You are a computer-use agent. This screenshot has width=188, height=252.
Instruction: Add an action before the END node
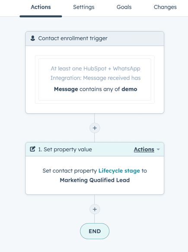95,209
